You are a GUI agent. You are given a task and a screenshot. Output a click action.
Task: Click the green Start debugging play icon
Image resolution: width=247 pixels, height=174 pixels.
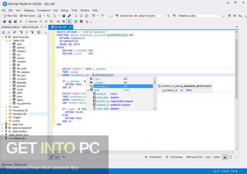[x=21, y=21]
